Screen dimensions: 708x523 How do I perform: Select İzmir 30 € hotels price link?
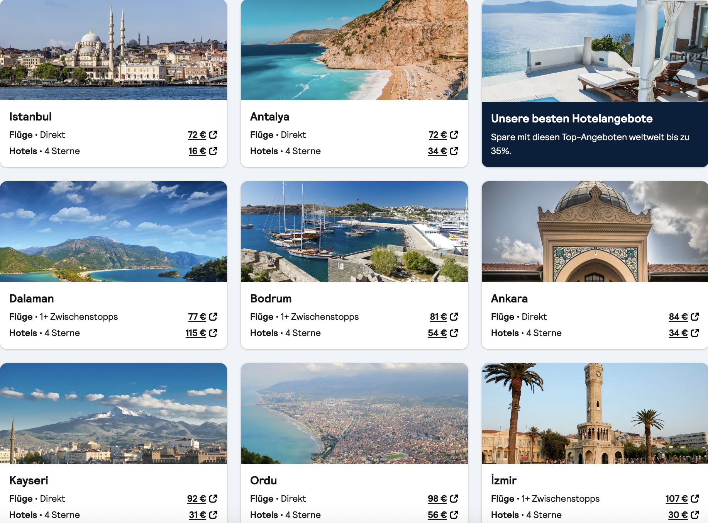(678, 515)
